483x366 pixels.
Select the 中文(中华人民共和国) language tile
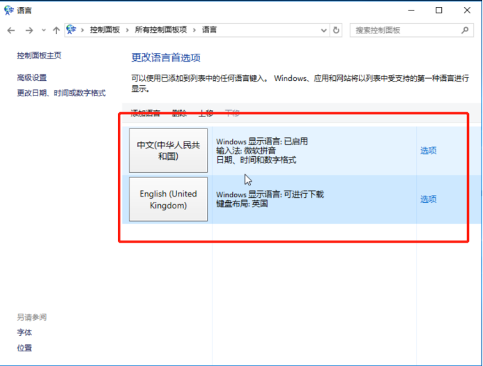[168, 151]
